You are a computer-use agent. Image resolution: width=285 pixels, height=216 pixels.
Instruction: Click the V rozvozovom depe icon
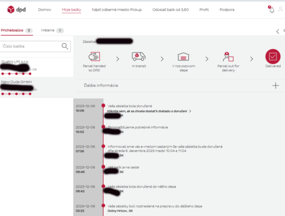[183, 57]
